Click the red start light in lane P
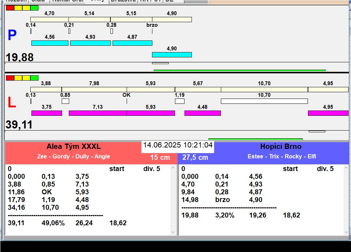 coord(10,8)
